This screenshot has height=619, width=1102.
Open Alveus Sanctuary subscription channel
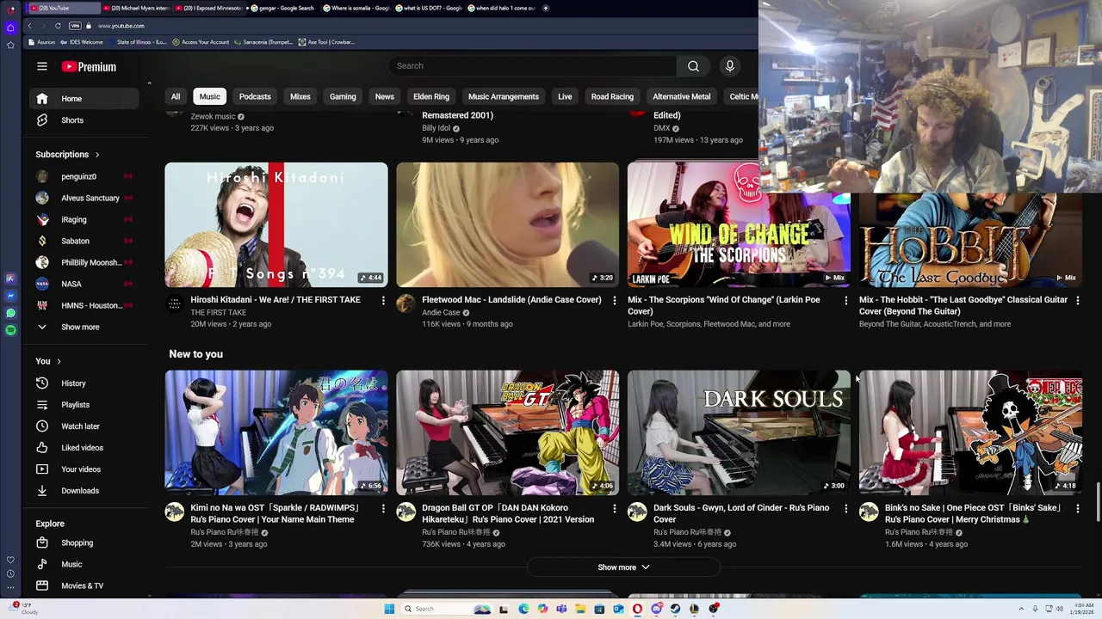point(84,199)
